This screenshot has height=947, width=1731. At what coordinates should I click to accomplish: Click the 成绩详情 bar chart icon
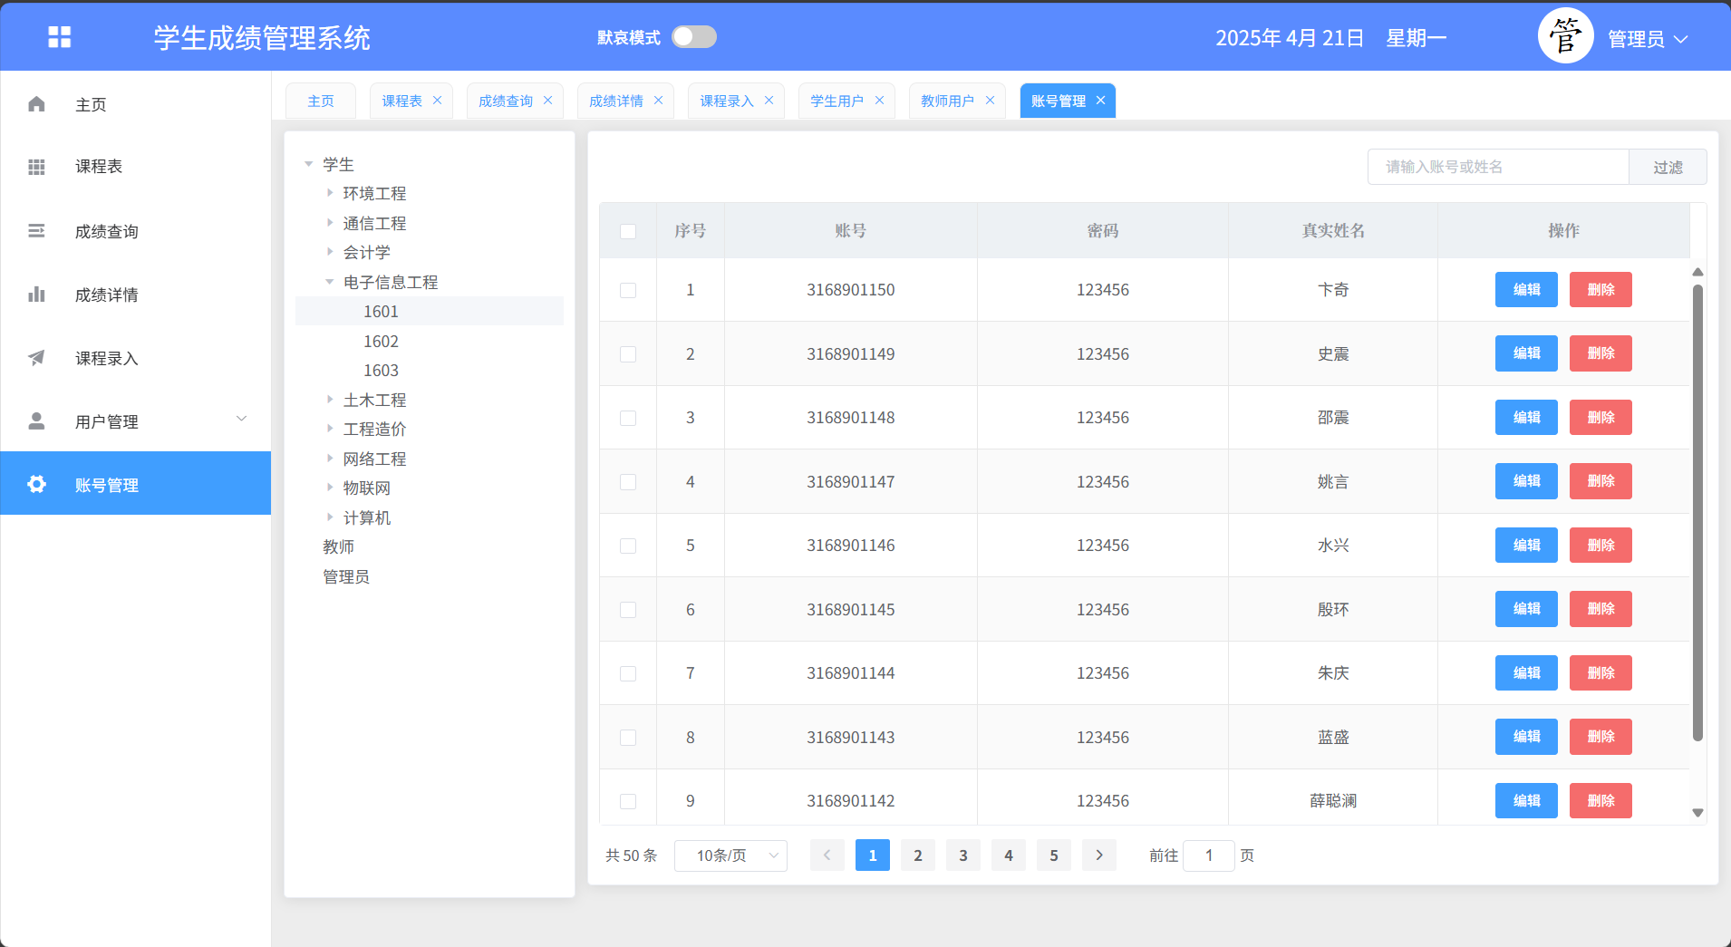(36, 295)
